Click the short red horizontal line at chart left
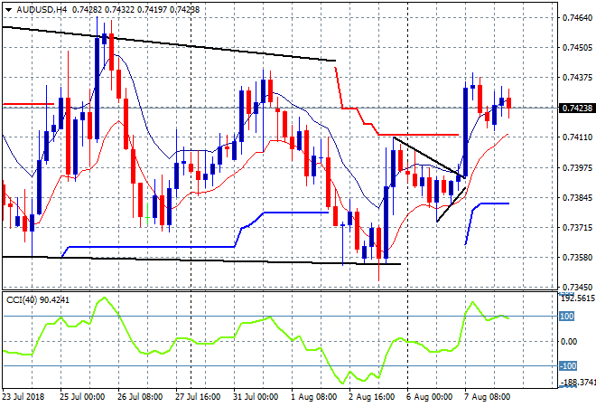 coord(29,104)
